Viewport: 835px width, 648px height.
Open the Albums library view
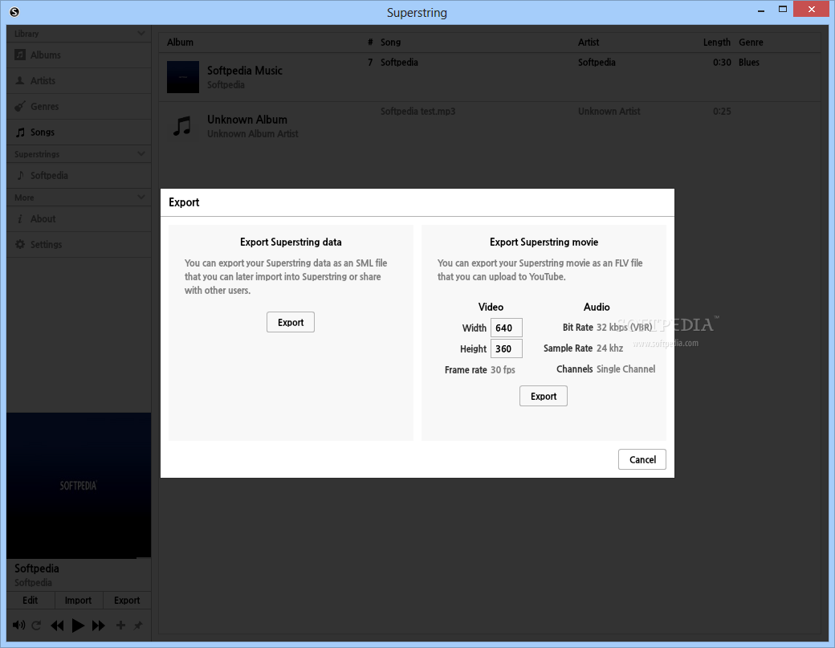(79, 55)
